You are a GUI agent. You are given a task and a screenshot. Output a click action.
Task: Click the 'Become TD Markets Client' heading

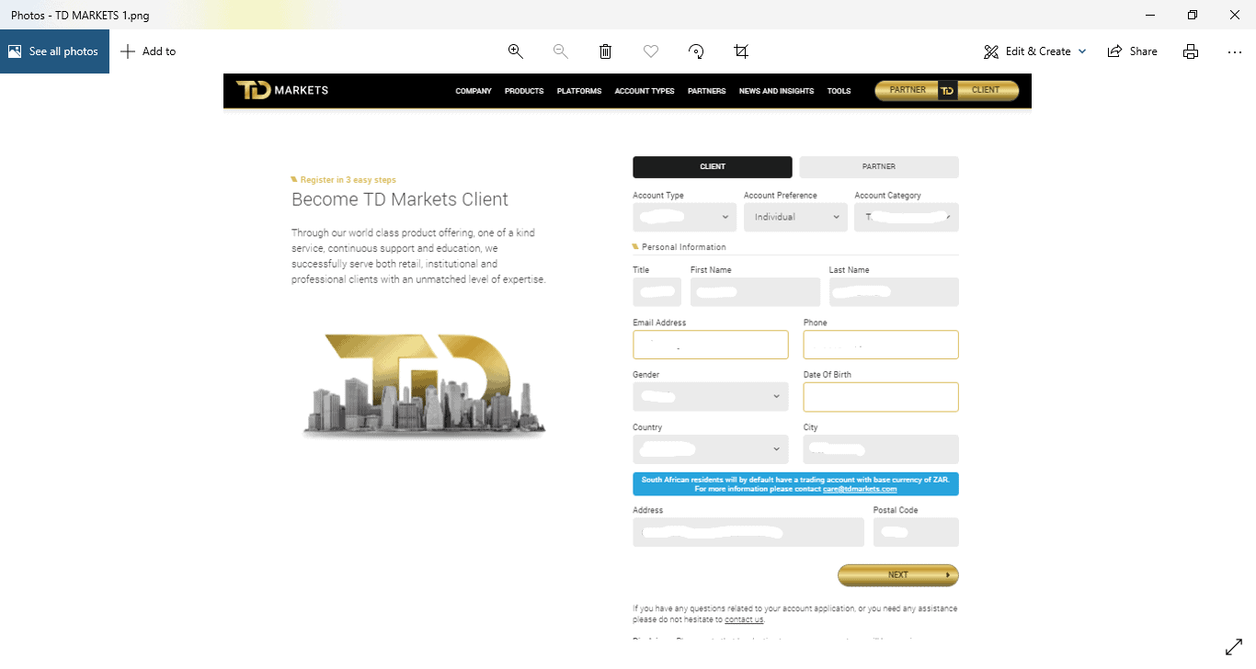click(400, 199)
